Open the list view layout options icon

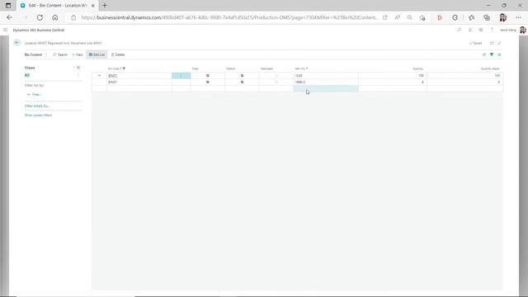(499, 54)
